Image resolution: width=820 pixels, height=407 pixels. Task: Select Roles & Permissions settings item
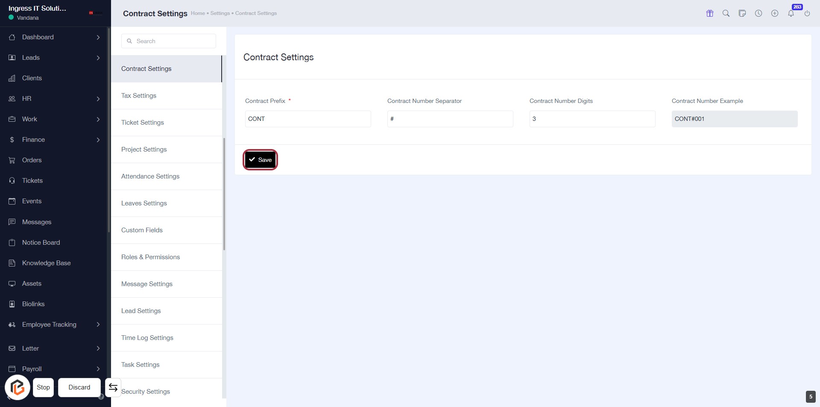coord(150,257)
